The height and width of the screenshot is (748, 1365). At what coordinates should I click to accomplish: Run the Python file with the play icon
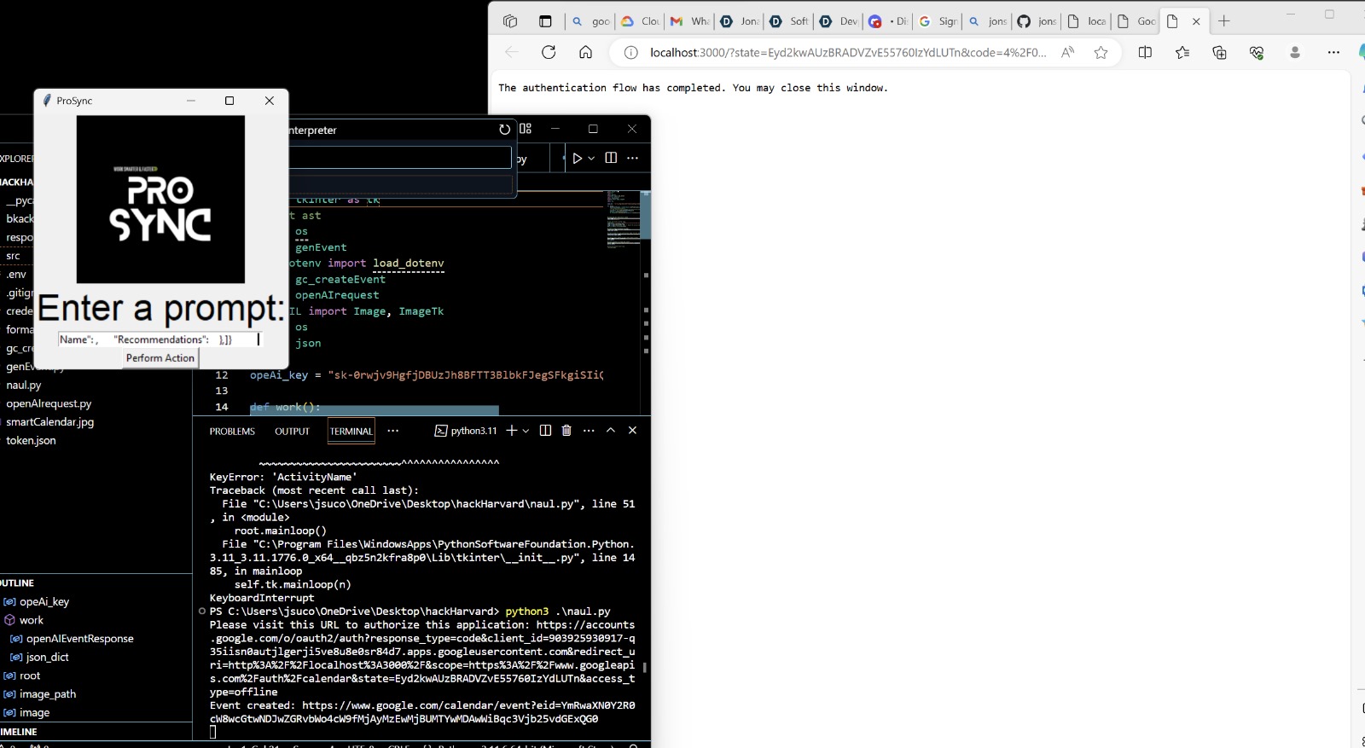pos(578,158)
